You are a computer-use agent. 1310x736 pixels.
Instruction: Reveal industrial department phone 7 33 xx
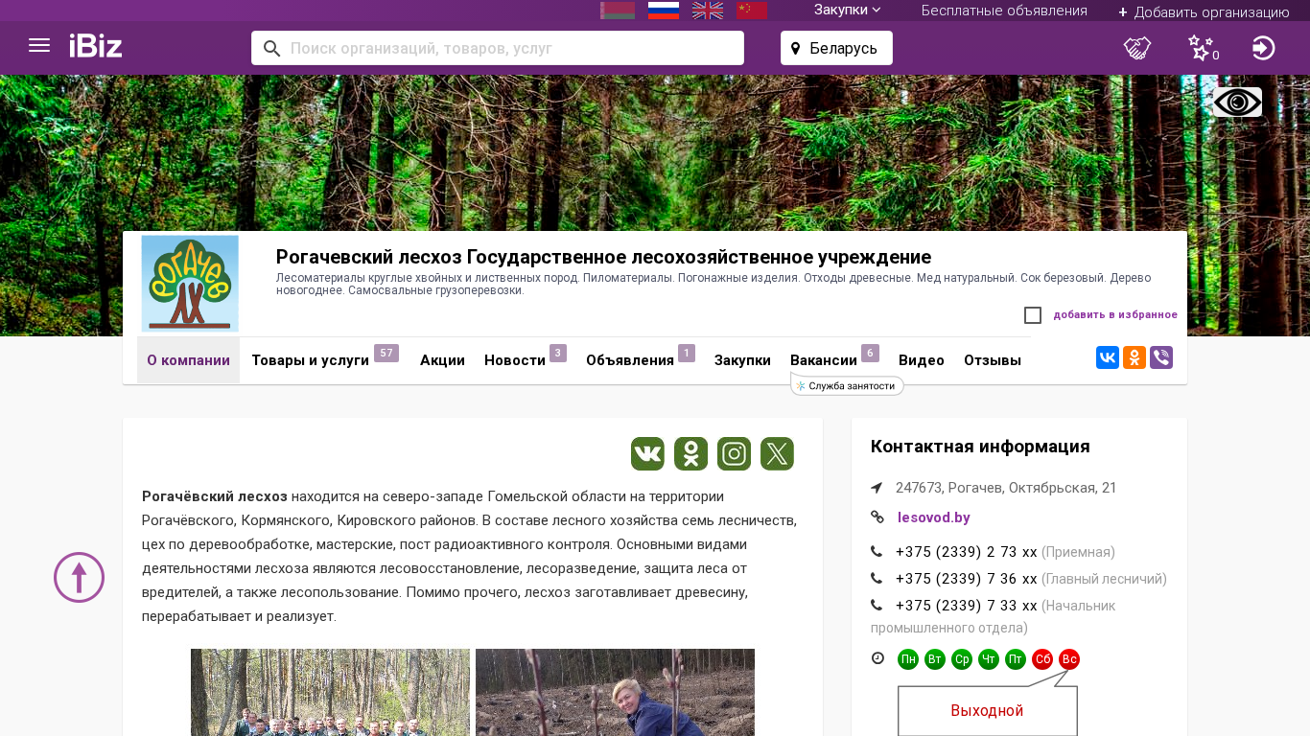click(x=967, y=606)
